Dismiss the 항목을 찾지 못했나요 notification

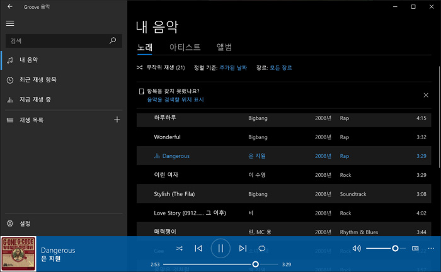pos(426,95)
